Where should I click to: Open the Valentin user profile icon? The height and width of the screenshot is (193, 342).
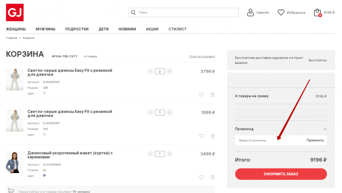pyautogui.click(x=251, y=13)
